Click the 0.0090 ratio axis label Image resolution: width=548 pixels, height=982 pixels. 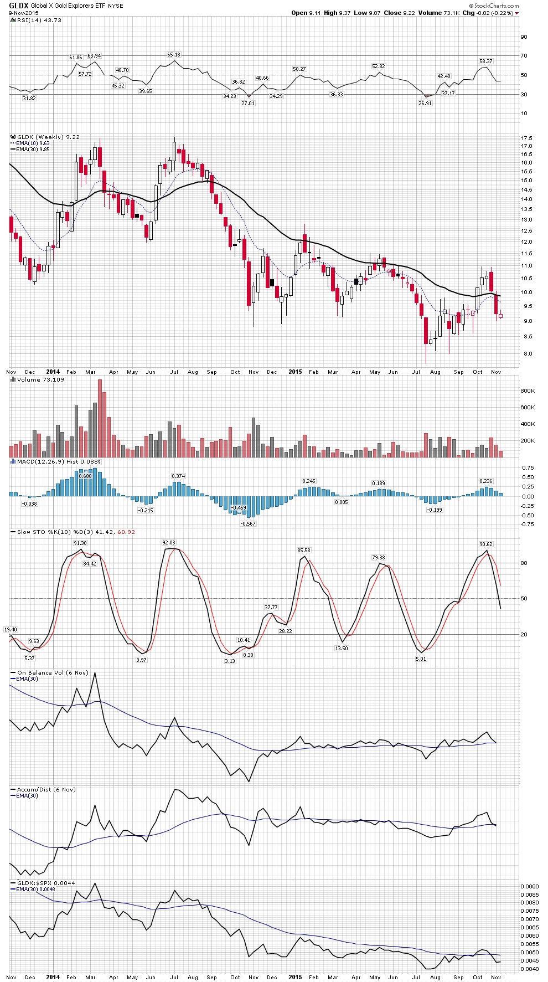(530, 887)
